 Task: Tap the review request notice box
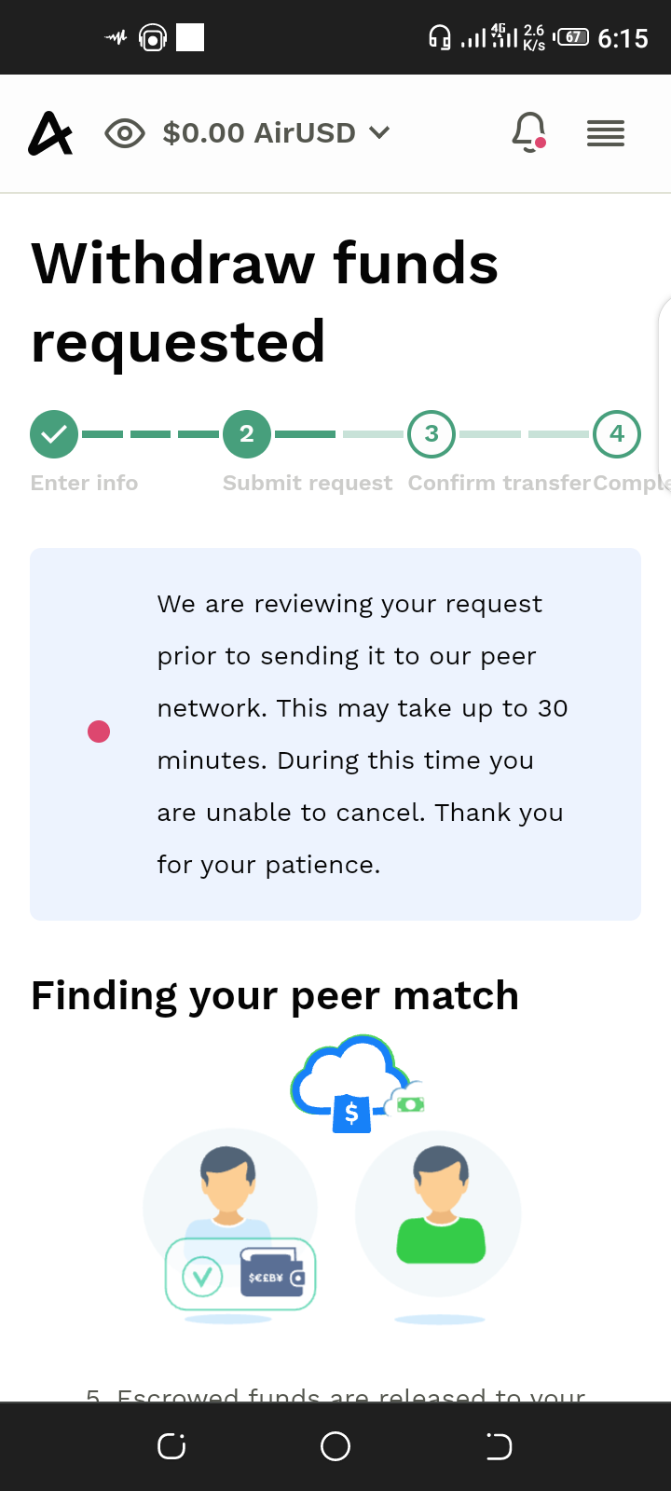[x=335, y=734]
